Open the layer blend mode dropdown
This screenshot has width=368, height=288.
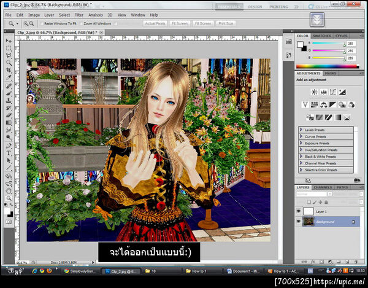314,194
